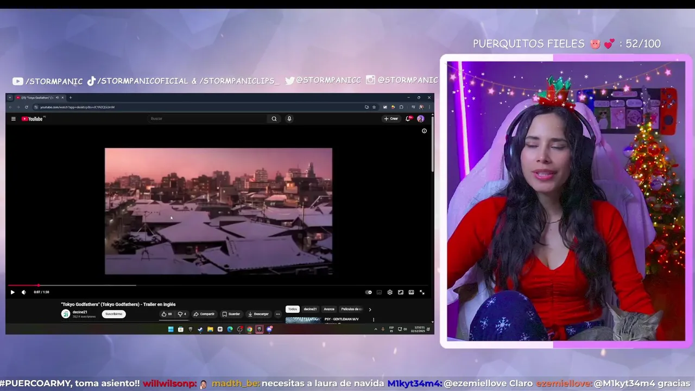Open new Chrome tab with plus
The image size is (695, 391).
[71, 98]
